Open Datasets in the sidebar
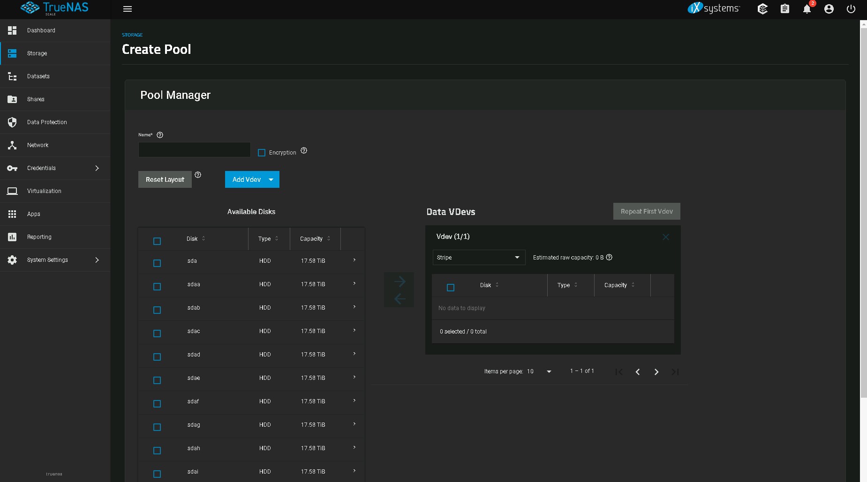 (x=38, y=76)
